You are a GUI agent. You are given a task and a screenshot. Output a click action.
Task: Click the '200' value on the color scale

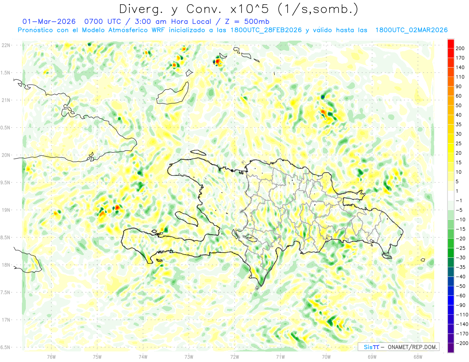click(460, 48)
